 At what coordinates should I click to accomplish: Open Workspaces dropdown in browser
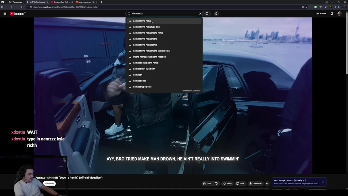[x=17, y=2]
